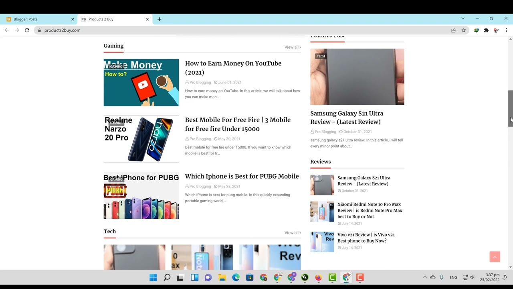The height and width of the screenshot is (289, 513).
Task: Click the padlock icon in the address bar
Action: click(39, 30)
